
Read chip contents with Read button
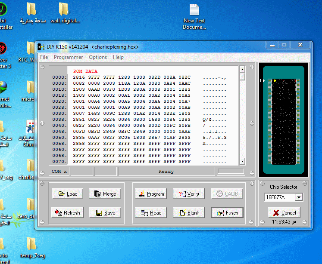151,212
